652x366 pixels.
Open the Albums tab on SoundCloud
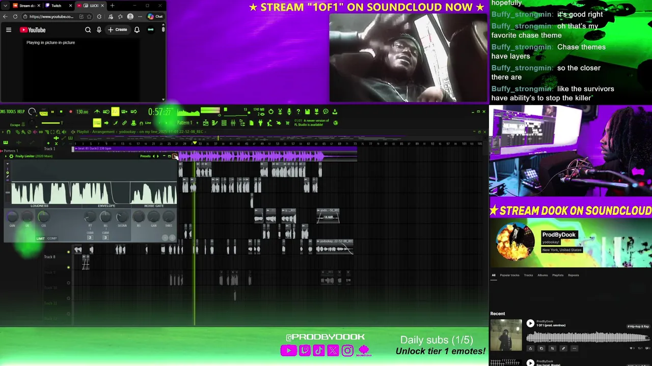(x=542, y=275)
